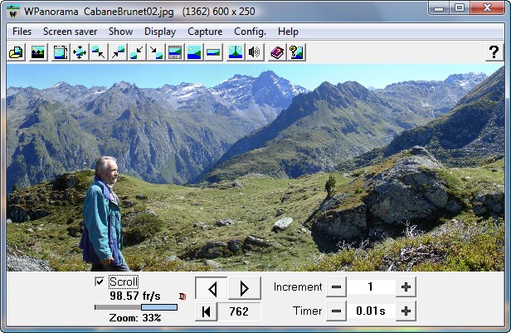Toggle sound with the speaker icon
The width and height of the screenshot is (511, 333).
click(255, 52)
